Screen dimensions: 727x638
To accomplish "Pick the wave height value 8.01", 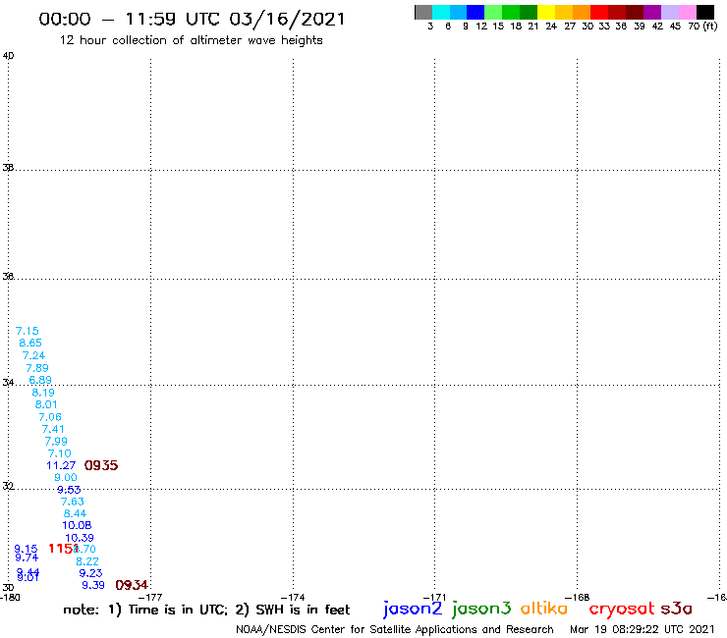I will pos(46,405).
